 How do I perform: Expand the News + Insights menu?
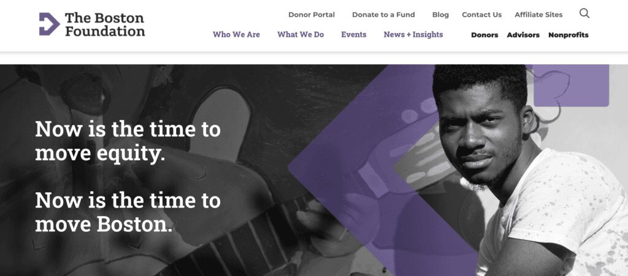[x=413, y=35]
